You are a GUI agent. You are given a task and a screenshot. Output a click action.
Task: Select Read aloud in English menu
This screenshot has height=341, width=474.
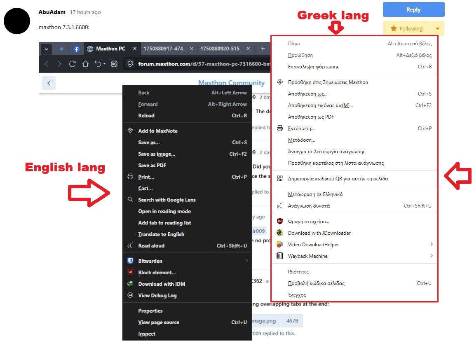(187, 245)
